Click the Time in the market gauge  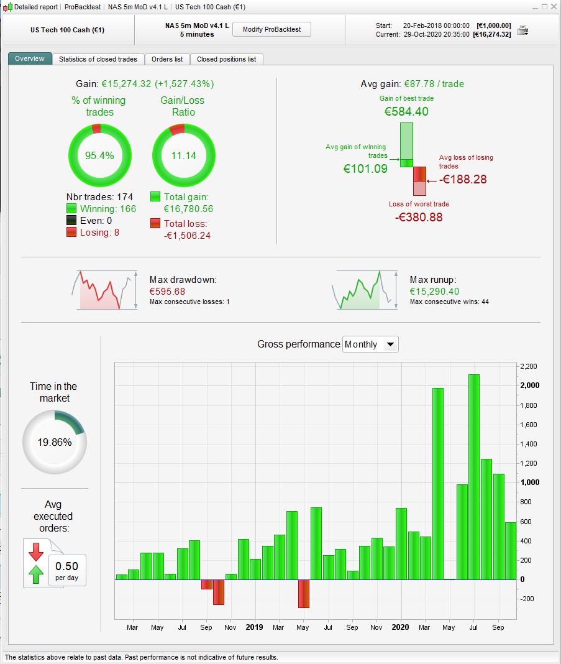click(x=55, y=441)
